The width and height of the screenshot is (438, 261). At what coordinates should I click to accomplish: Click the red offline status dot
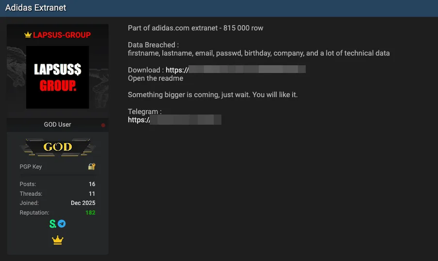click(x=103, y=125)
